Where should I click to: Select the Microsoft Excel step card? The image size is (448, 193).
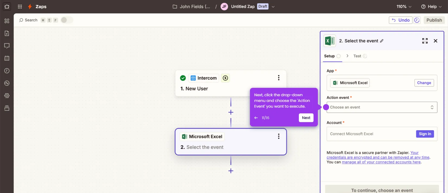(x=231, y=142)
